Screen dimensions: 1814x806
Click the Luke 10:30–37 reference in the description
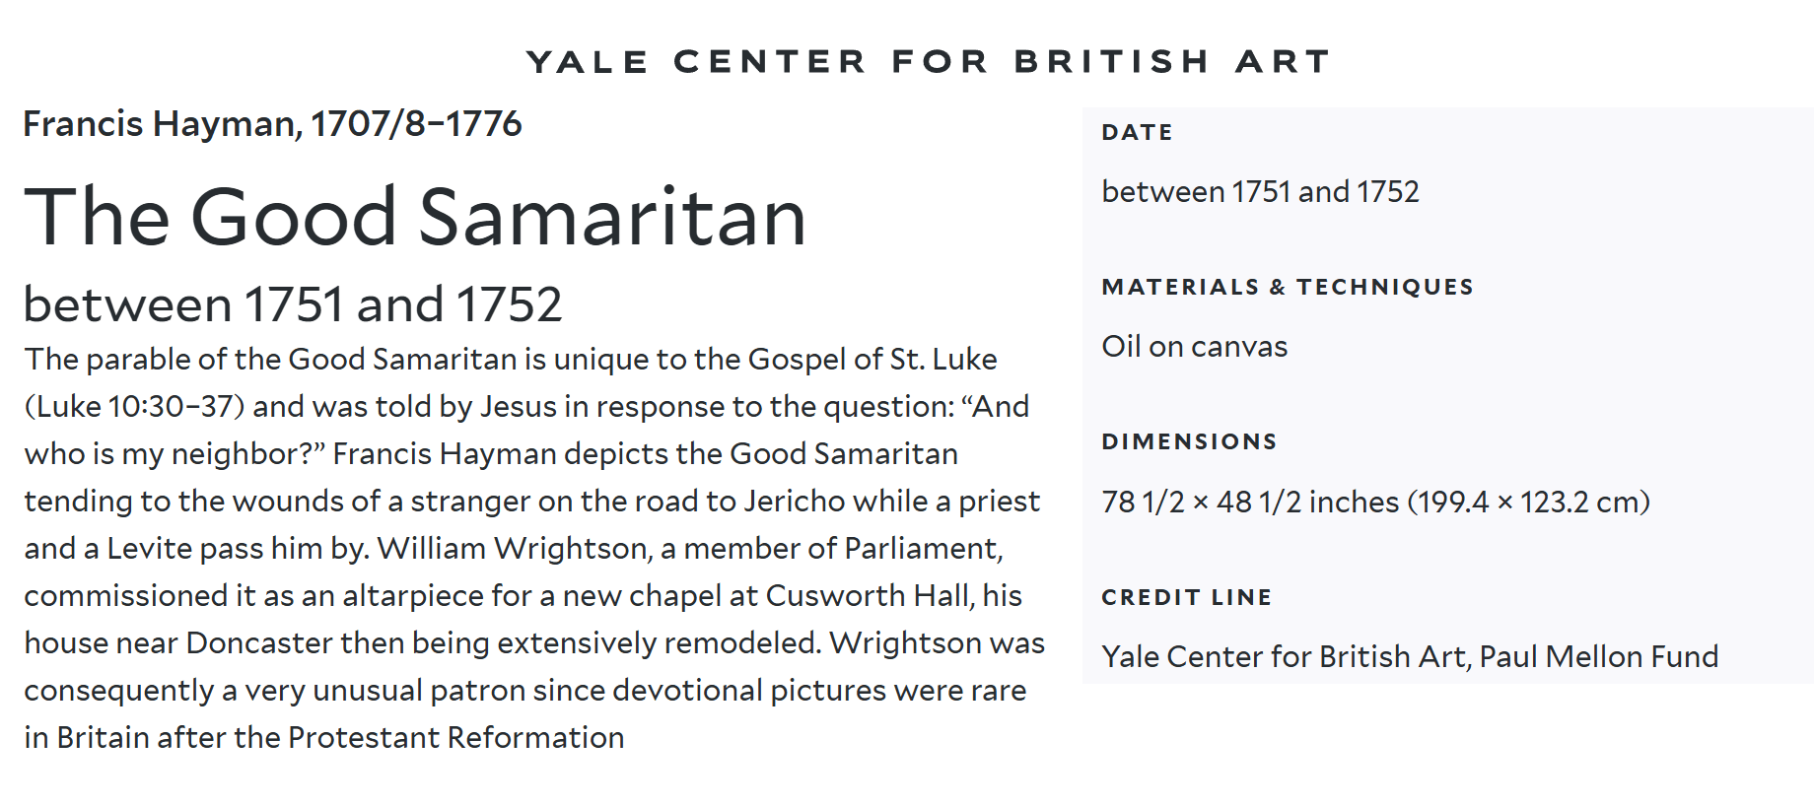[x=135, y=407]
